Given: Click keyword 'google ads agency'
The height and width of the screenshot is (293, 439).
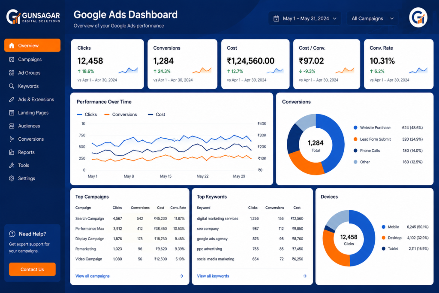Looking at the screenshot, I should click(212, 239).
